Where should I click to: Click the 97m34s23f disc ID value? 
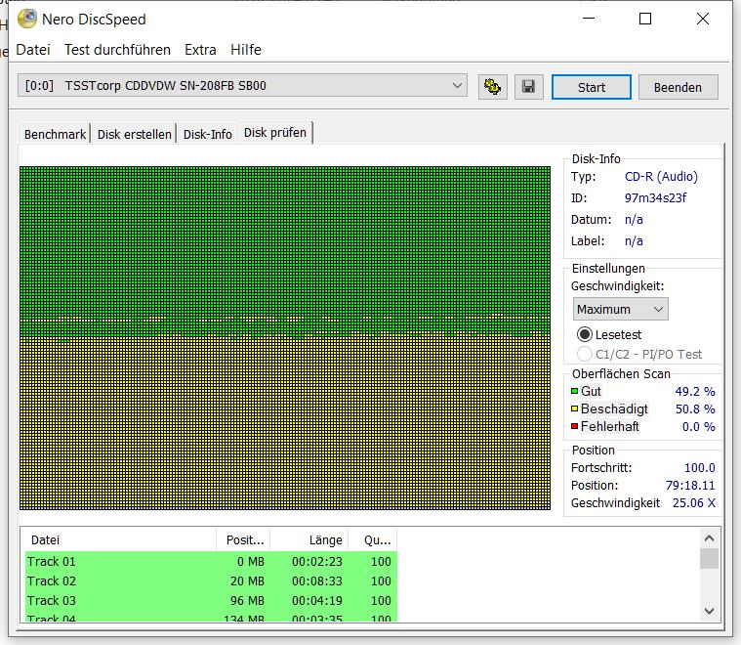(655, 197)
